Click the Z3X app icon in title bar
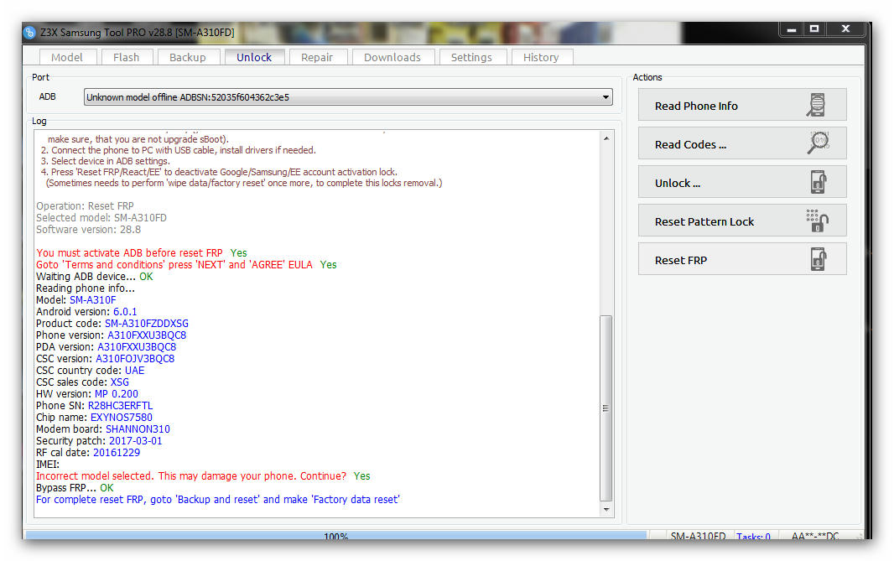This screenshot has width=894, height=561. [29, 33]
